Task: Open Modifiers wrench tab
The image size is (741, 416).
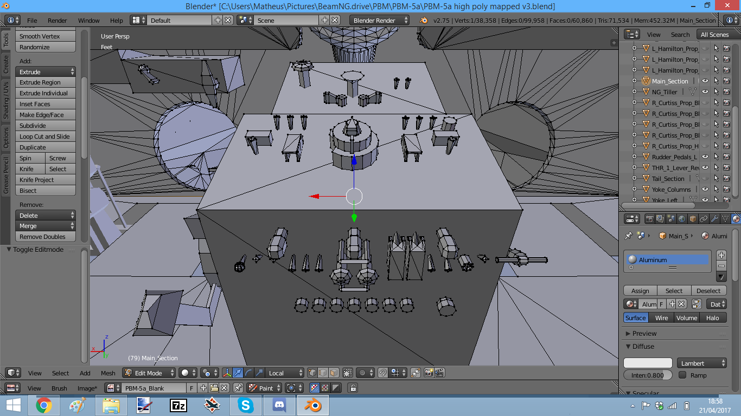Action: click(715, 219)
